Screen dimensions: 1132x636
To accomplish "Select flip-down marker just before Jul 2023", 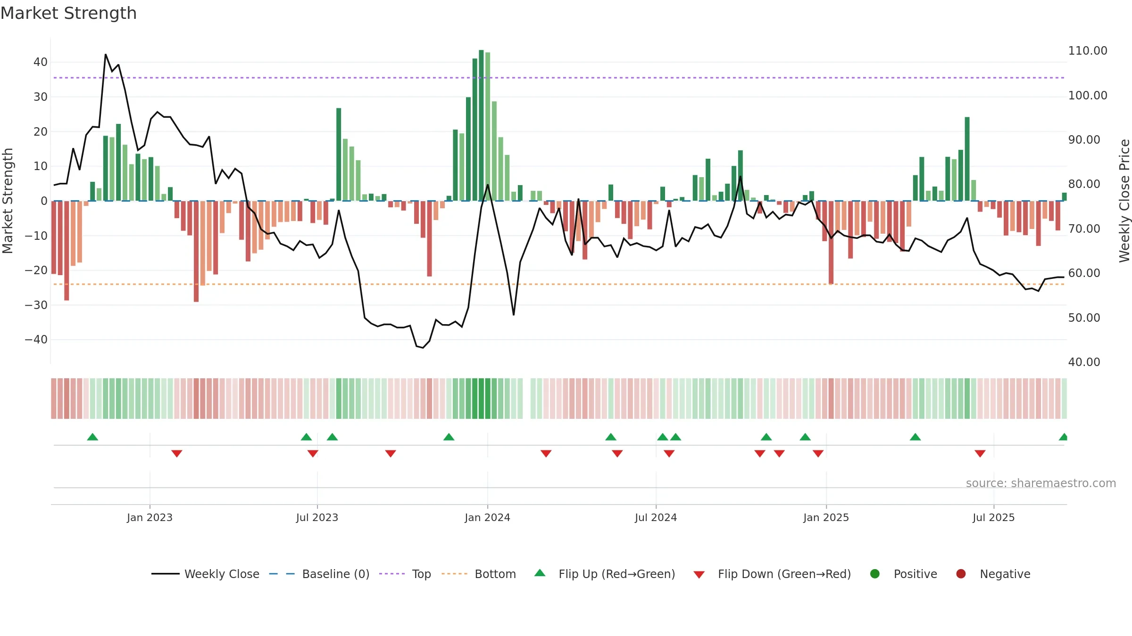I will click(x=313, y=454).
